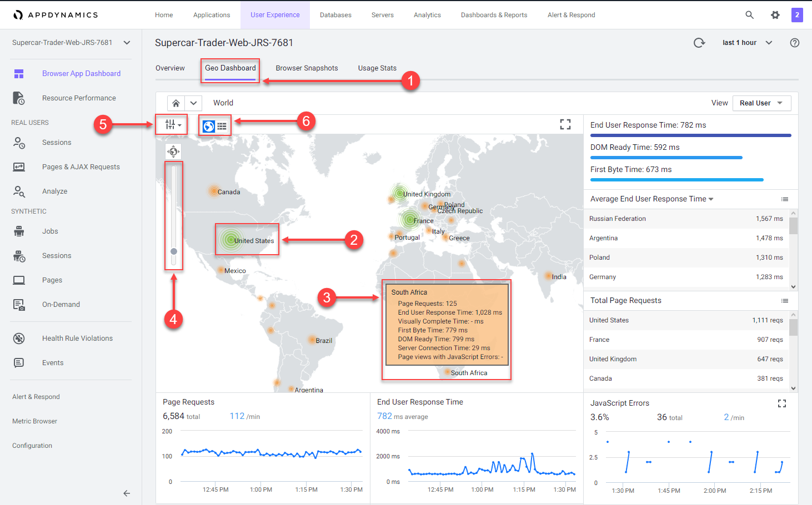Select the Argentina 1,478 ms row
The image size is (812, 505).
686,238
